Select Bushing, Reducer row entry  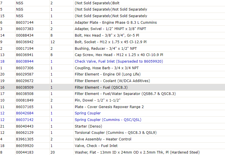(x=113, y=49)
